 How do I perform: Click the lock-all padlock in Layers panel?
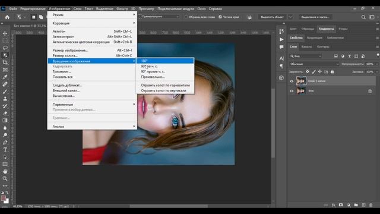click(332, 72)
